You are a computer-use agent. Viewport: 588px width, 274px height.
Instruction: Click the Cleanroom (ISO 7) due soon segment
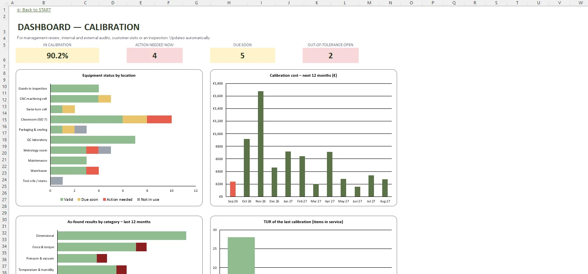[135, 119]
